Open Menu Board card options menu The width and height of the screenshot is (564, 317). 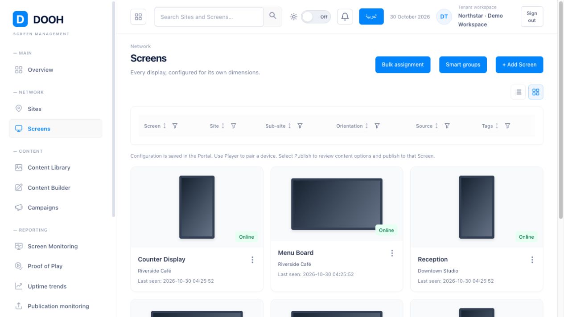tap(392, 253)
